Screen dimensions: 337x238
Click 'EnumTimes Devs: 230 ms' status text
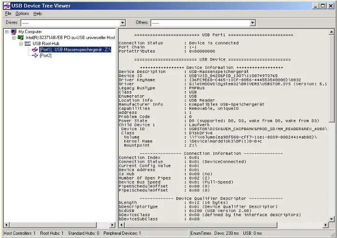pyautogui.click(x=215, y=233)
